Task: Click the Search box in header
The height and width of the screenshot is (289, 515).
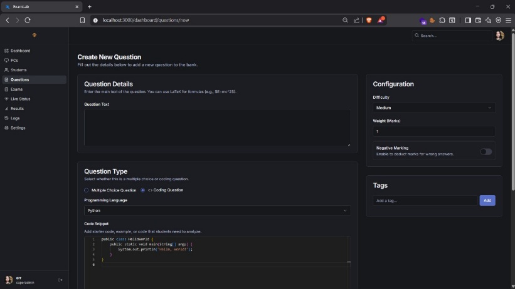Action: (x=452, y=36)
